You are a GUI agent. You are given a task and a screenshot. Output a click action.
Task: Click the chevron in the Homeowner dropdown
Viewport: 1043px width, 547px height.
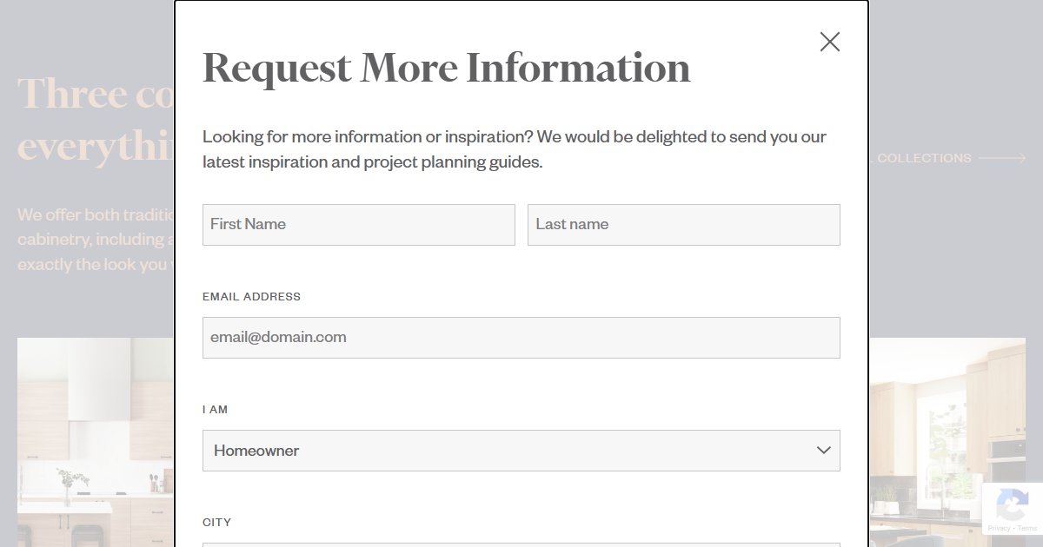tap(823, 451)
